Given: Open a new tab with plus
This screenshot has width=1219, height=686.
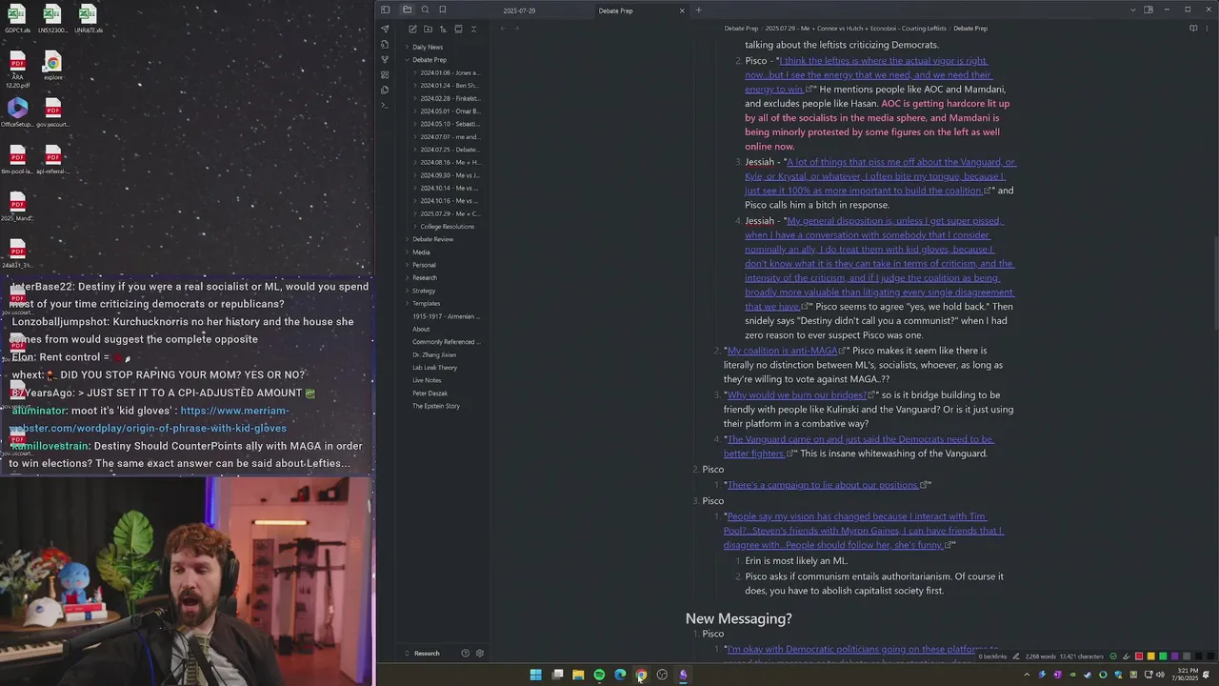Looking at the screenshot, I should tap(698, 10).
